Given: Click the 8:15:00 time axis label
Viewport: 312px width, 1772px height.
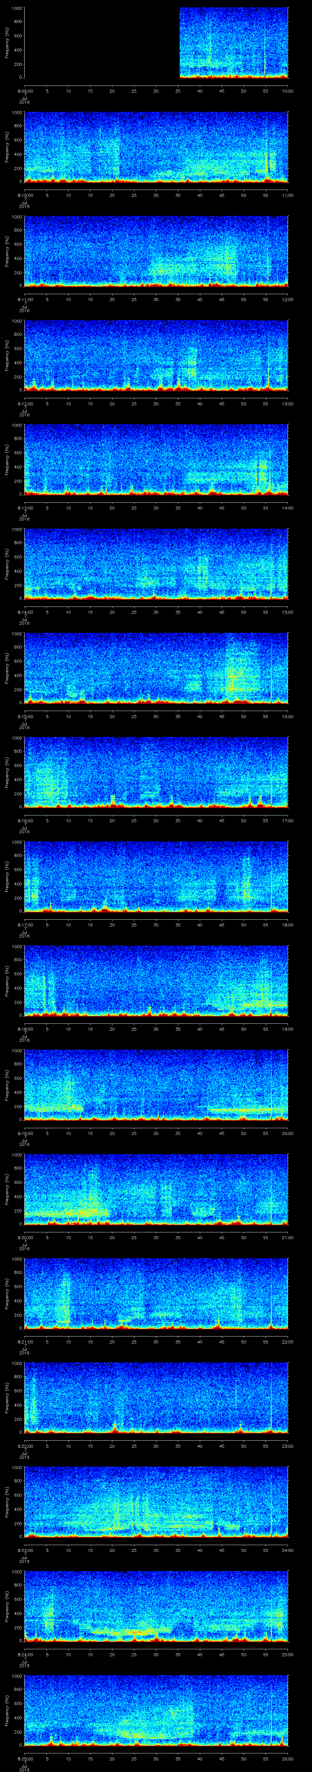Looking at the screenshot, I should tap(25, 716).
